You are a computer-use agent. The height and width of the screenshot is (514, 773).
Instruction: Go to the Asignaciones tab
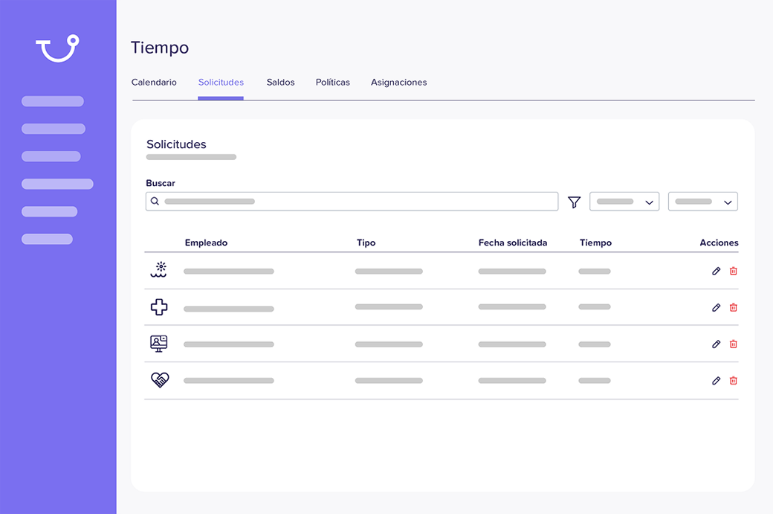pos(398,82)
